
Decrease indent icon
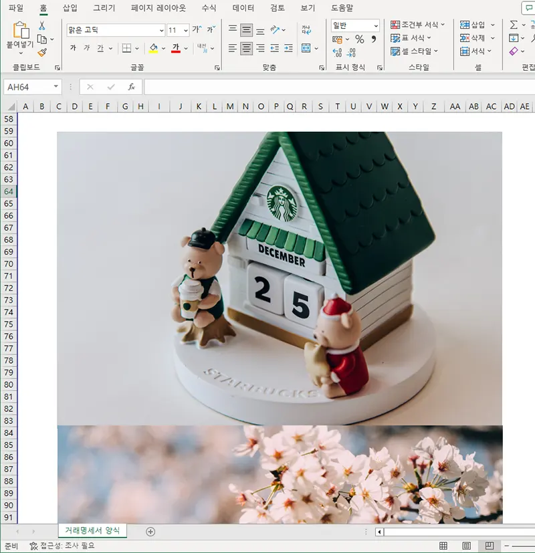pyautogui.click(x=274, y=48)
